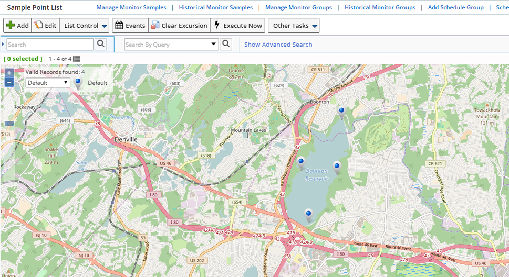The width and height of the screenshot is (509, 277).
Task: Click the US 202 road shield
Action: click(197, 260)
